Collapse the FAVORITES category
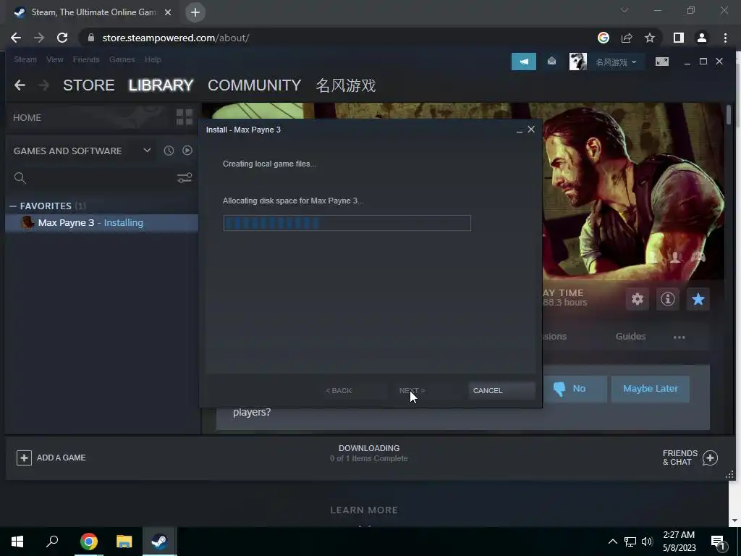This screenshot has height=556, width=741. pos(13,206)
